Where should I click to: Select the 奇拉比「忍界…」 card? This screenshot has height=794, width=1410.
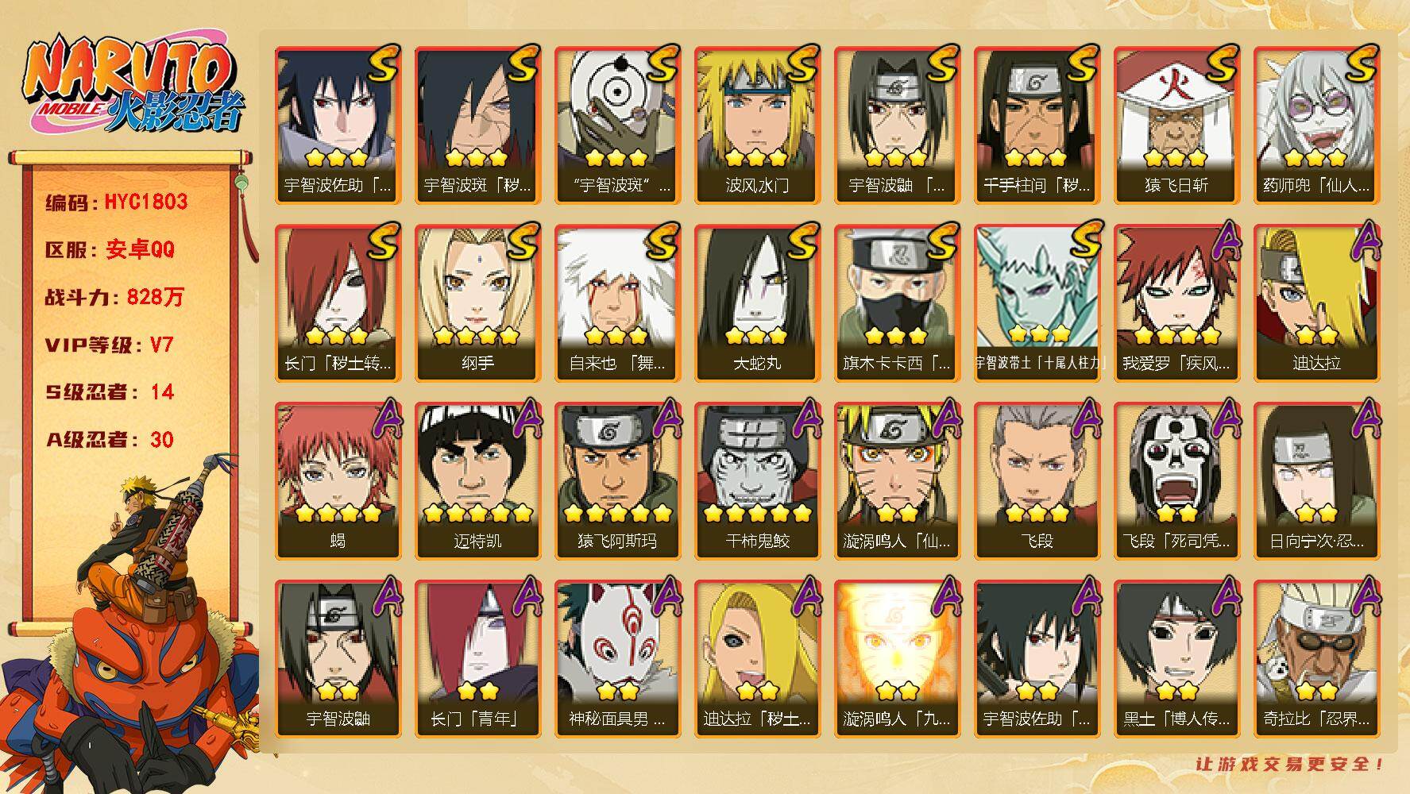pos(1316,659)
